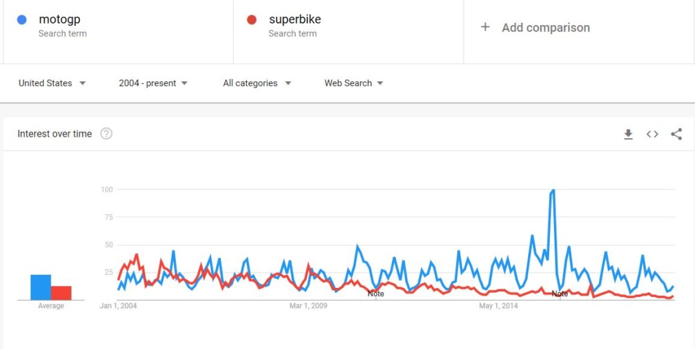Click the Note marker near 2011
Screen dimensions: 695x349
pos(375,294)
